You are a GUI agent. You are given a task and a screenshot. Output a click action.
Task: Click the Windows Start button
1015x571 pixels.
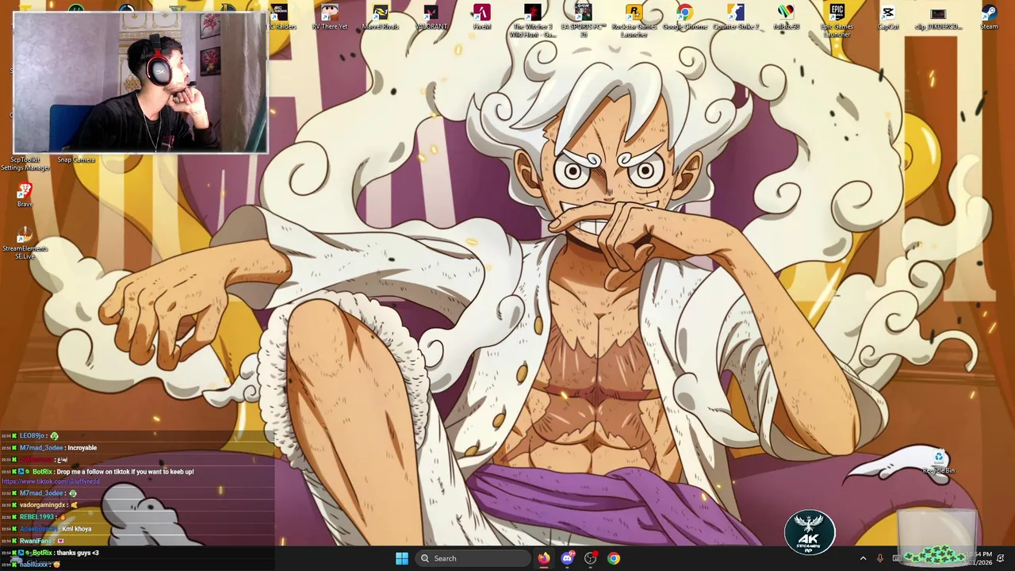click(x=402, y=558)
